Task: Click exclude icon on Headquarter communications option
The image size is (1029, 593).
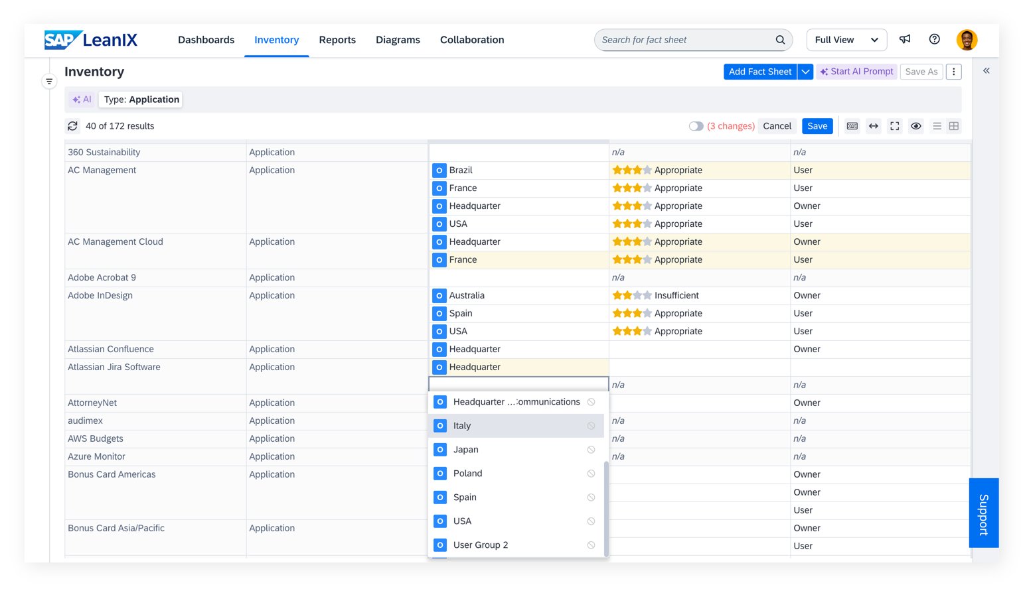Action: click(591, 402)
